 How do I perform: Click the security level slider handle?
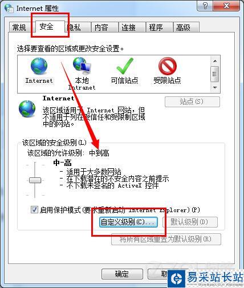pos(35,180)
